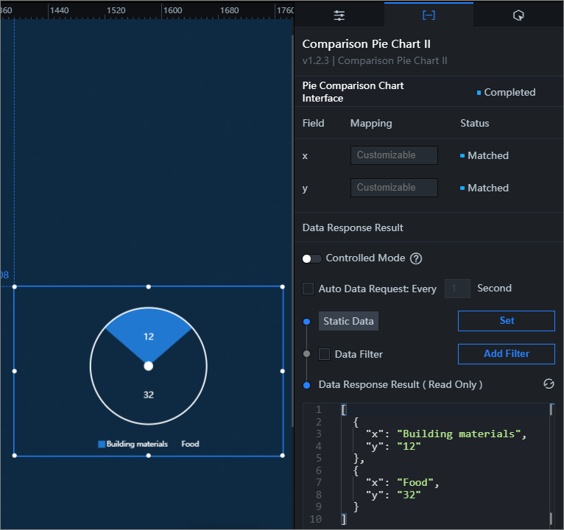The width and height of the screenshot is (564, 530).
Task: Expand the Pie Comparison Chart Interface section
Action: (353, 92)
